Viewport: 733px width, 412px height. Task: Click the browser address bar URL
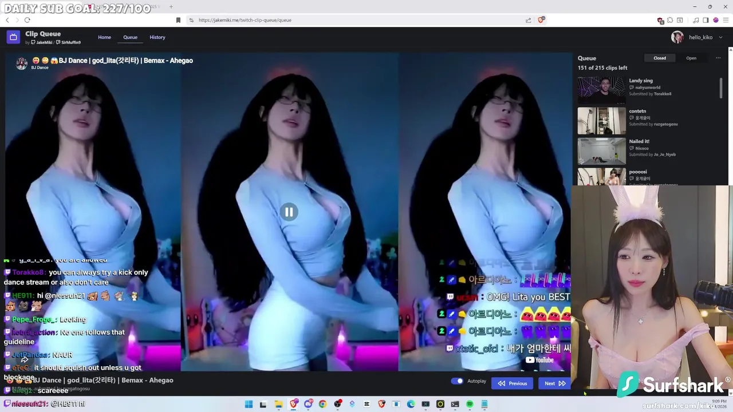click(x=245, y=20)
